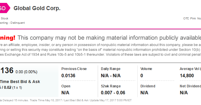Click the red Warning! heading
201x105 pixels.
coord(8,38)
